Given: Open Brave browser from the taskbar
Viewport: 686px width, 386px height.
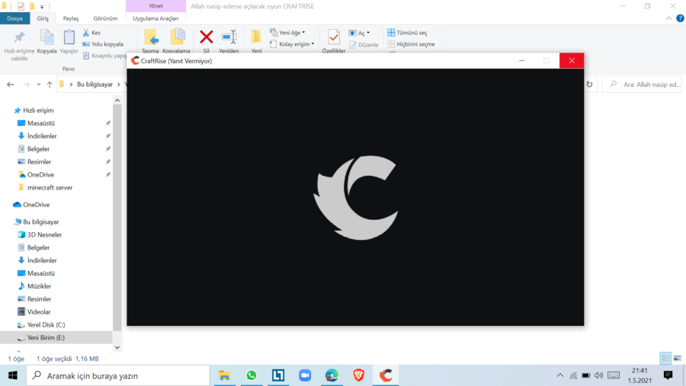Looking at the screenshot, I should 359,375.
